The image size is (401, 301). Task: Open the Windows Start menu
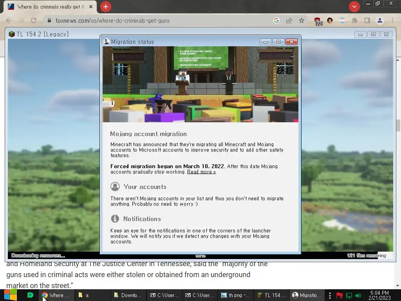(x=10, y=295)
